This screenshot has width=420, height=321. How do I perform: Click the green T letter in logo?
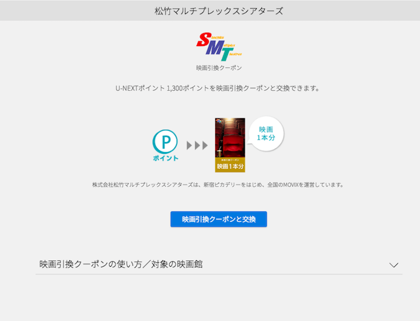coord(225,54)
